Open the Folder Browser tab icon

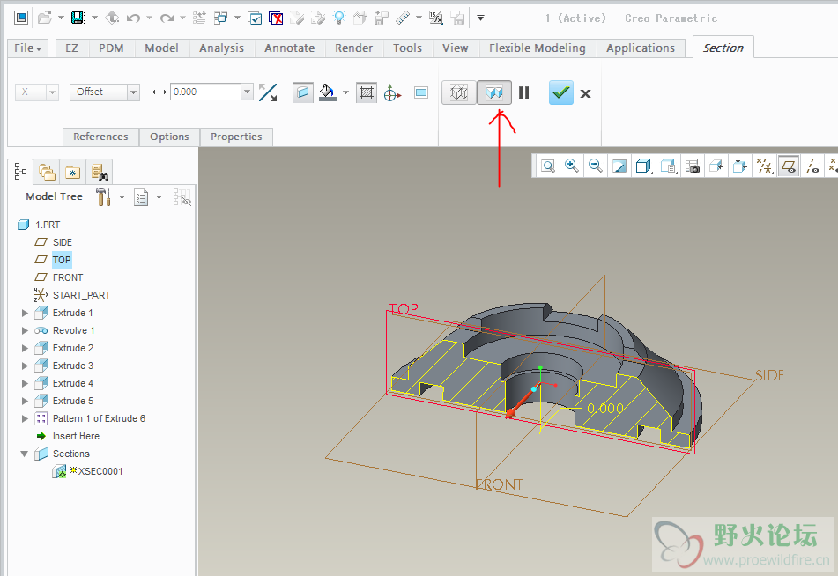[x=47, y=172]
